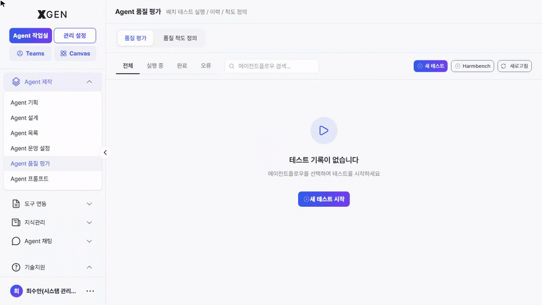Expand the 지식관리 chevron

89,223
